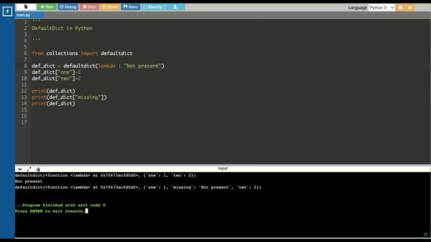Click the new file icon button
Viewport: 431px width, 242px height.
coord(26,7)
